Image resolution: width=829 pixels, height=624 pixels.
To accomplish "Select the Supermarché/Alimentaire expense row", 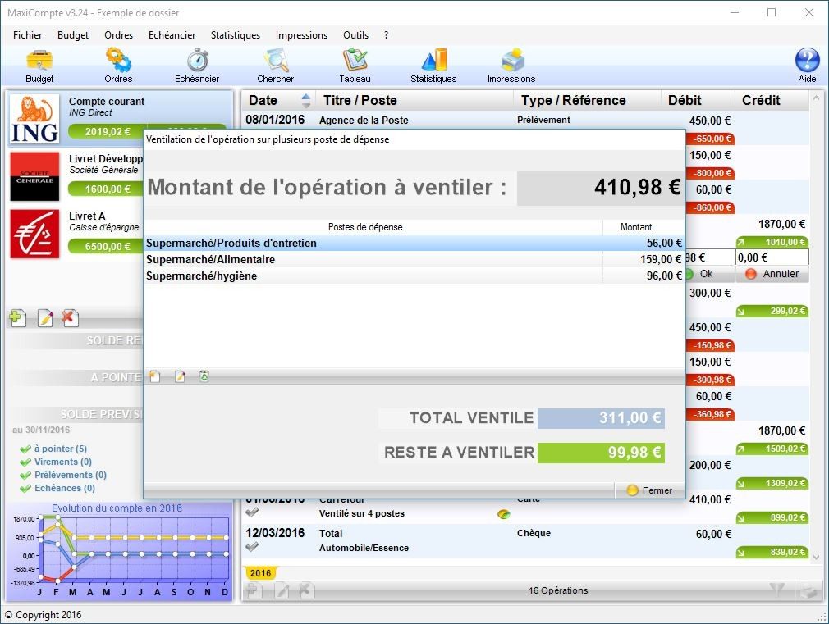I will click(414, 259).
